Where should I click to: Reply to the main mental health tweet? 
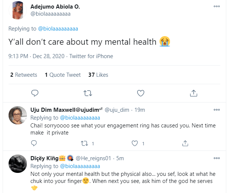(35, 92)
